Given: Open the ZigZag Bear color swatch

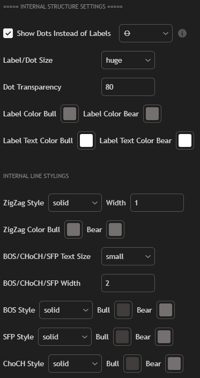Looking at the screenshot, I should [115, 229].
